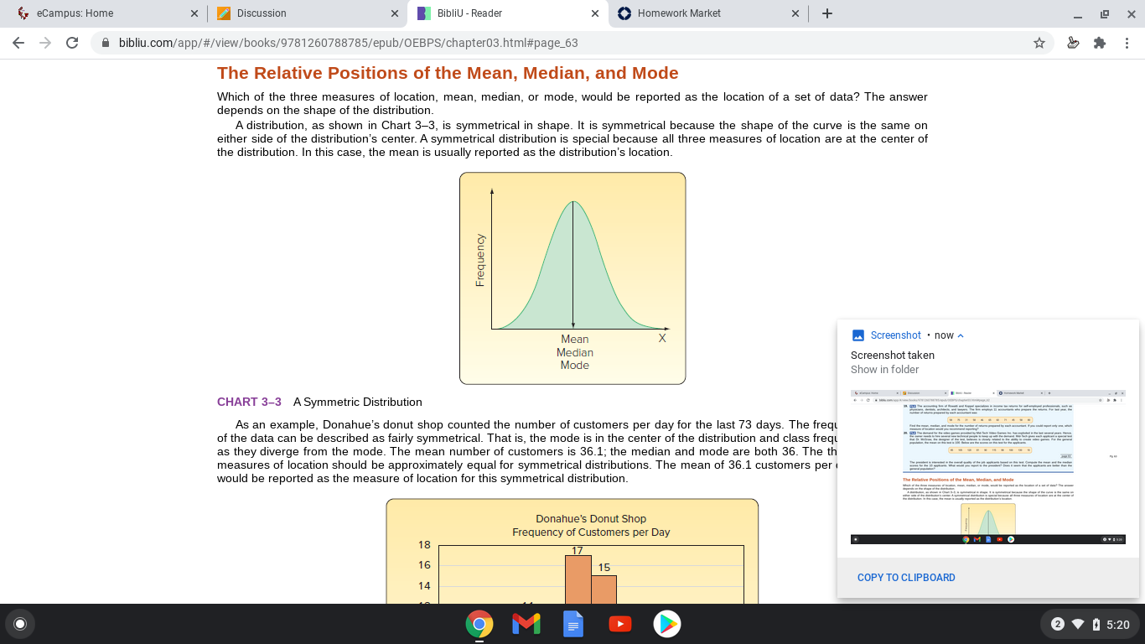Open a new browser tab
The image size is (1145, 644).
827,13
